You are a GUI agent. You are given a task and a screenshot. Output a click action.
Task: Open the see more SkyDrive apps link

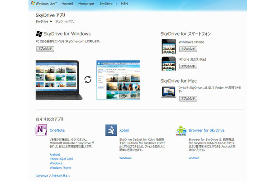coord(52,176)
